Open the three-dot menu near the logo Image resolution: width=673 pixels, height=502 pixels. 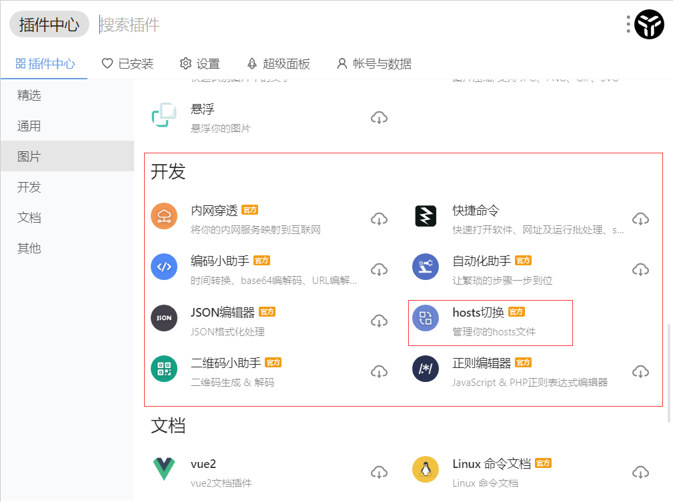coord(628,24)
